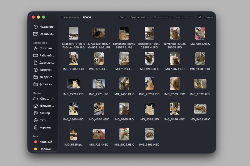Open the Загрузки download arrow icon

(x=36, y=70)
